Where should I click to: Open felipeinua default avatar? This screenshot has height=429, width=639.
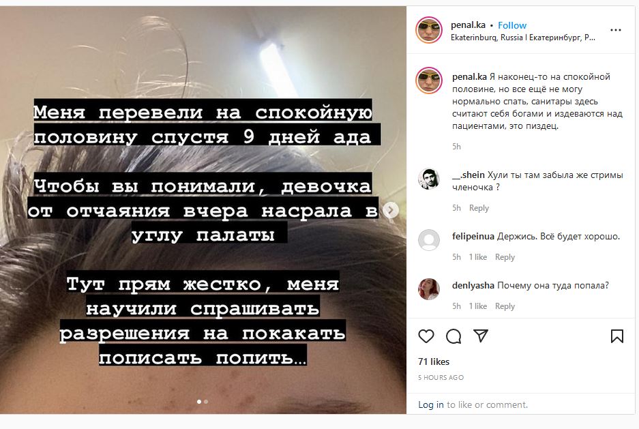[429, 240]
